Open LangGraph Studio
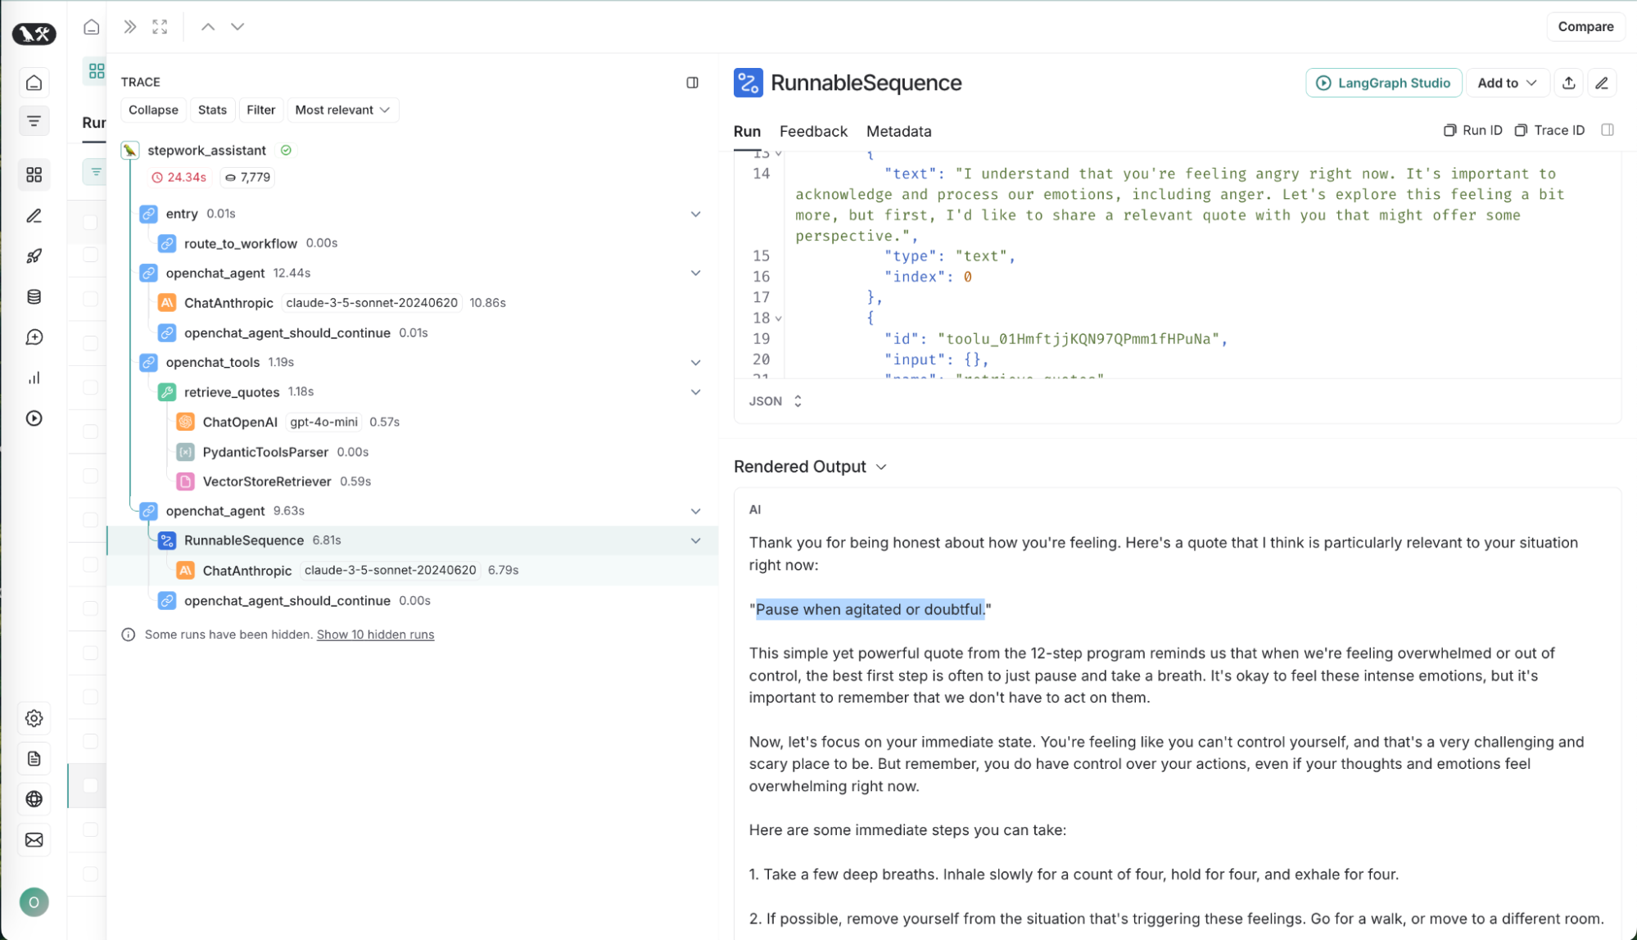1637x940 pixels. pyautogui.click(x=1383, y=83)
